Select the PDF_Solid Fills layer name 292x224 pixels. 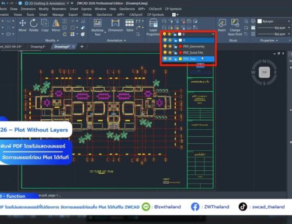coord(193,53)
